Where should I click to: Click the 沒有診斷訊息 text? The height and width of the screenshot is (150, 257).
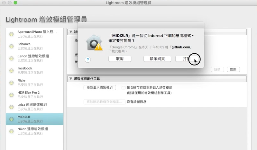tap(136, 102)
